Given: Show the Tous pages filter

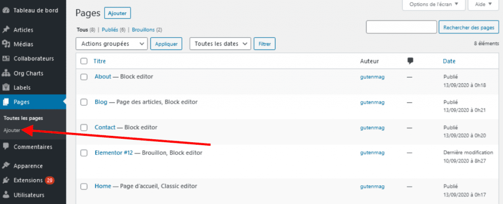Looking at the screenshot, I should pyautogui.click(x=82, y=30).
